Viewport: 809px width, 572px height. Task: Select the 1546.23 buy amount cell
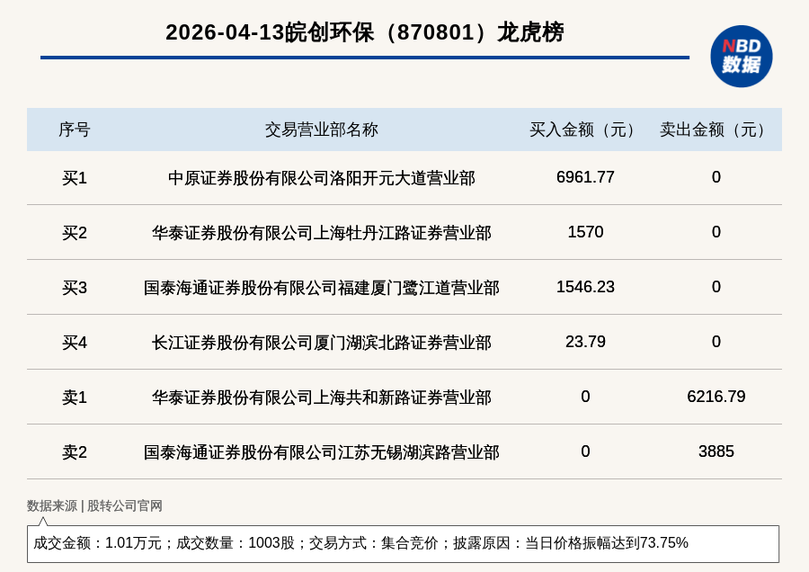click(x=585, y=287)
